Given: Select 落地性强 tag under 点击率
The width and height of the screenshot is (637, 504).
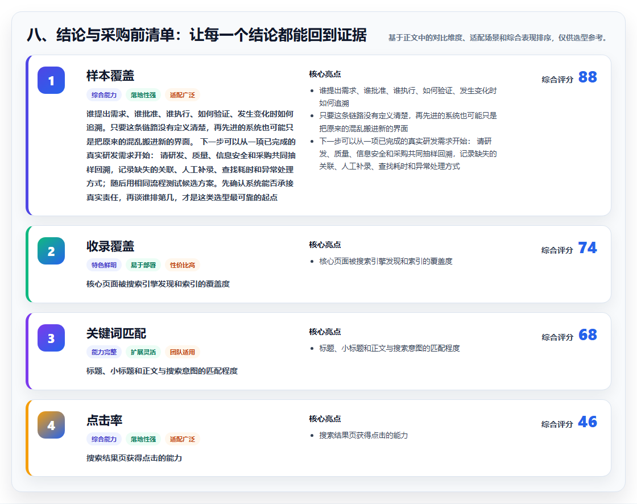Looking at the screenshot, I should pyautogui.click(x=143, y=439).
